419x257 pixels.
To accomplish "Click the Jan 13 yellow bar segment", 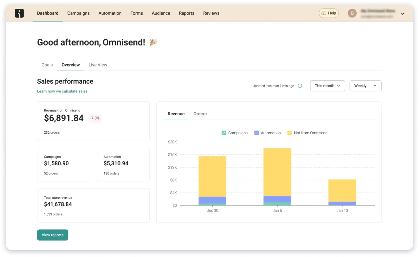I will (x=342, y=190).
